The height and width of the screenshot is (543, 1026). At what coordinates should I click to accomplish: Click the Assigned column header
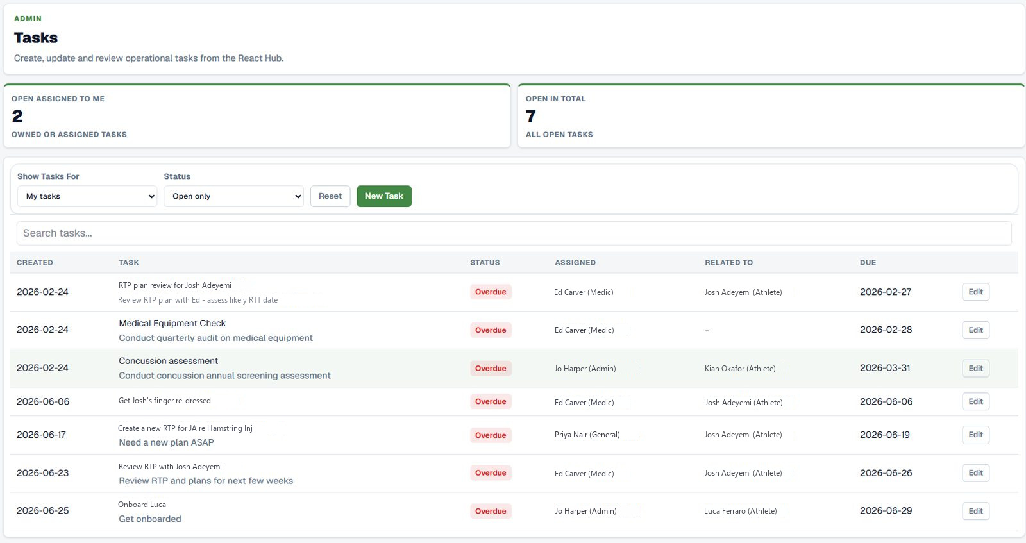(575, 263)
